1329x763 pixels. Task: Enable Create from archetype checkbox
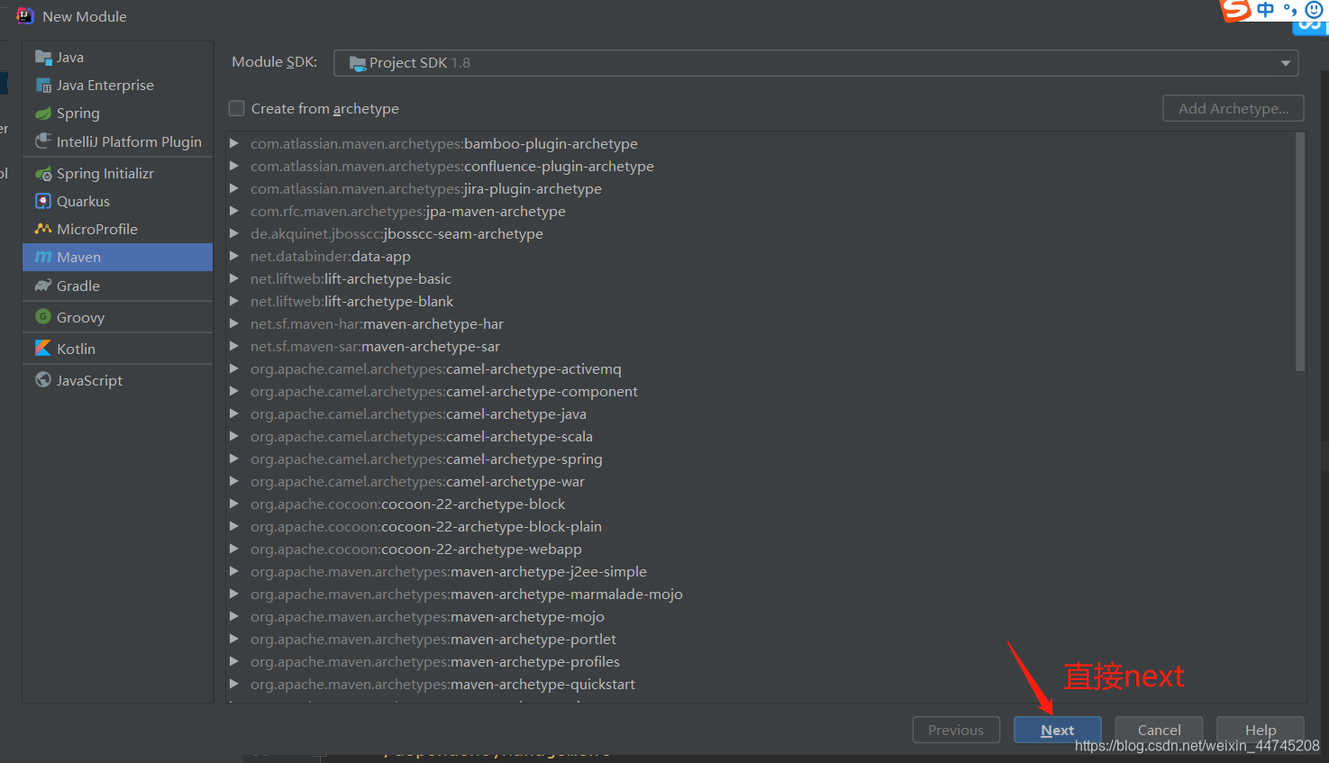click(x=237, y=108)
